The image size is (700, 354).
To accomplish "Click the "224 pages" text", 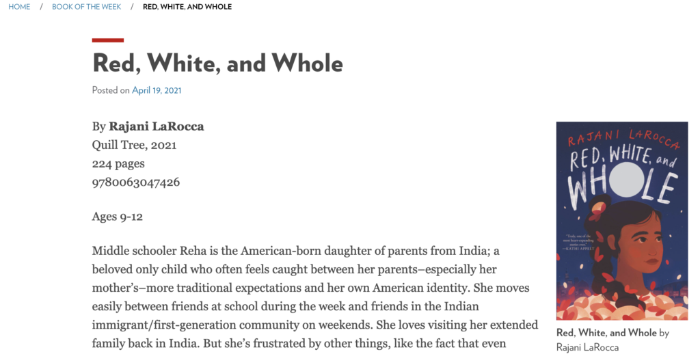I will coord(118,163).
